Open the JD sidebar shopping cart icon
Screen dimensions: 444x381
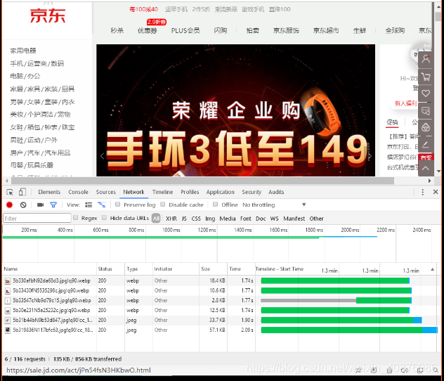coord(426,77)
